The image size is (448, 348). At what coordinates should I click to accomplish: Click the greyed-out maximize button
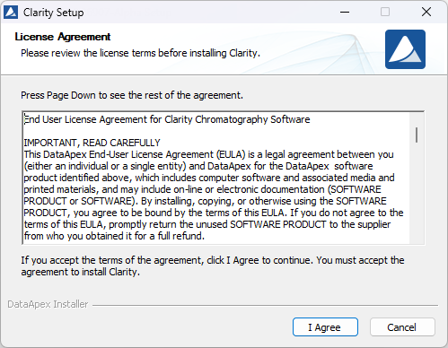click(385, 12)
